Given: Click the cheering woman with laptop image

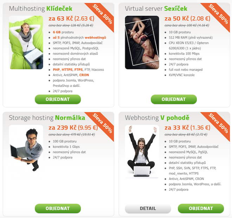Looking at the screenshot, I should click(x=142, y=152).
